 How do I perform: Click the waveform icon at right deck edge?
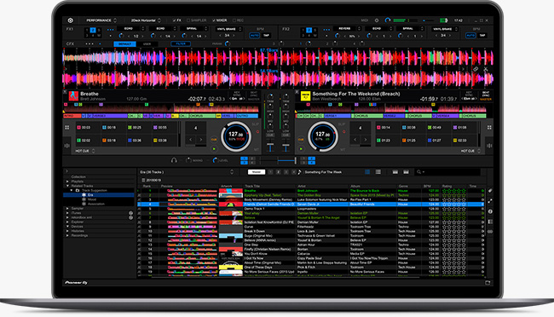[x=489, y=146]
